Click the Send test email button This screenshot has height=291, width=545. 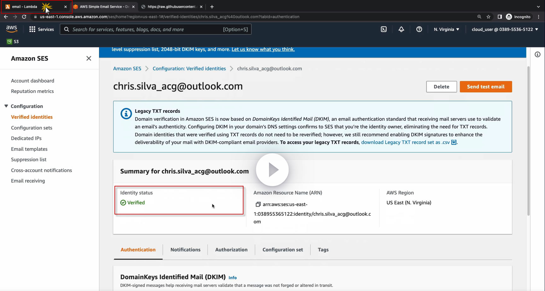485,87
